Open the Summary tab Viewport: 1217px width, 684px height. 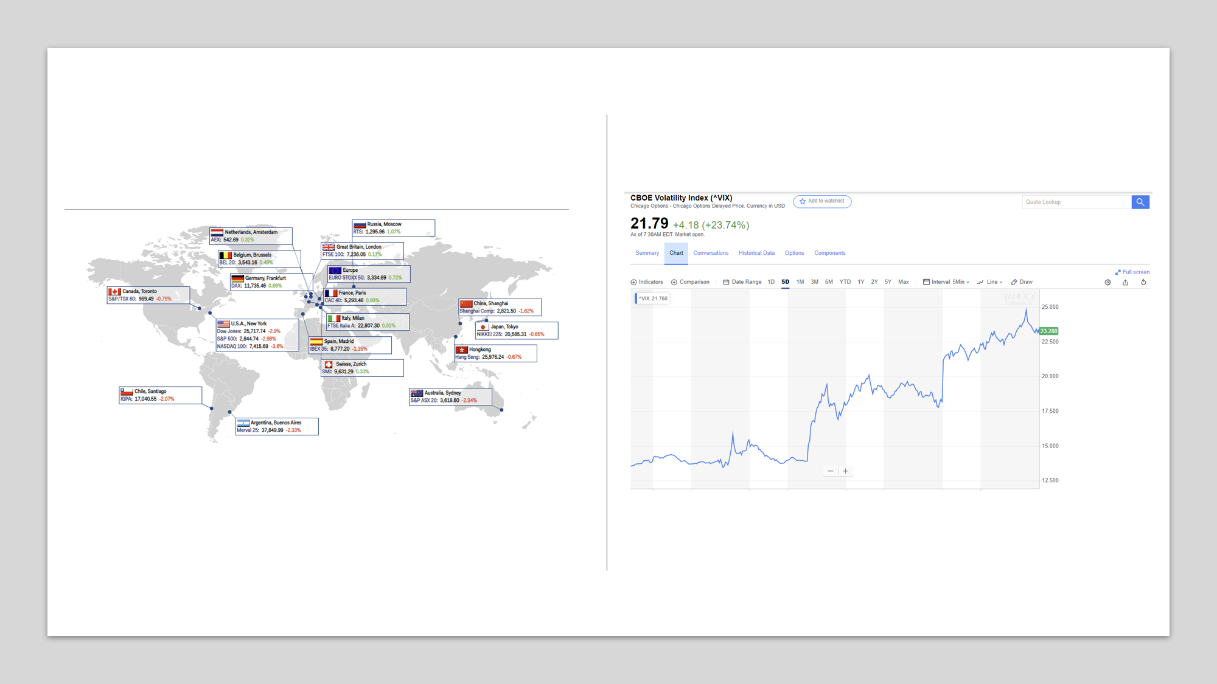(647, 253)
